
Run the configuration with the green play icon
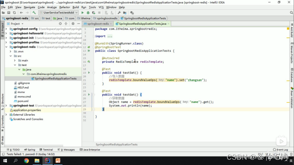(82, 13)
